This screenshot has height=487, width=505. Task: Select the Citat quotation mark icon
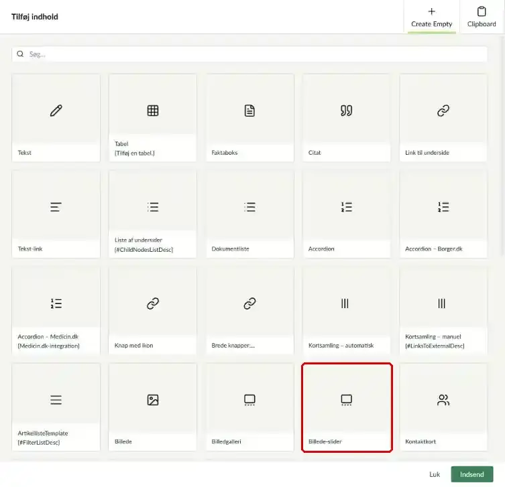tap(347, 111)
